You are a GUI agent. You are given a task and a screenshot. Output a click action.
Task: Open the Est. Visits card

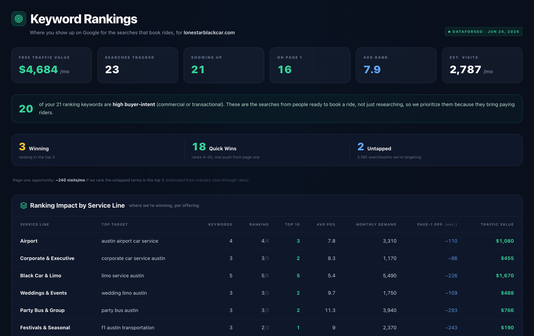pos(482,65)
